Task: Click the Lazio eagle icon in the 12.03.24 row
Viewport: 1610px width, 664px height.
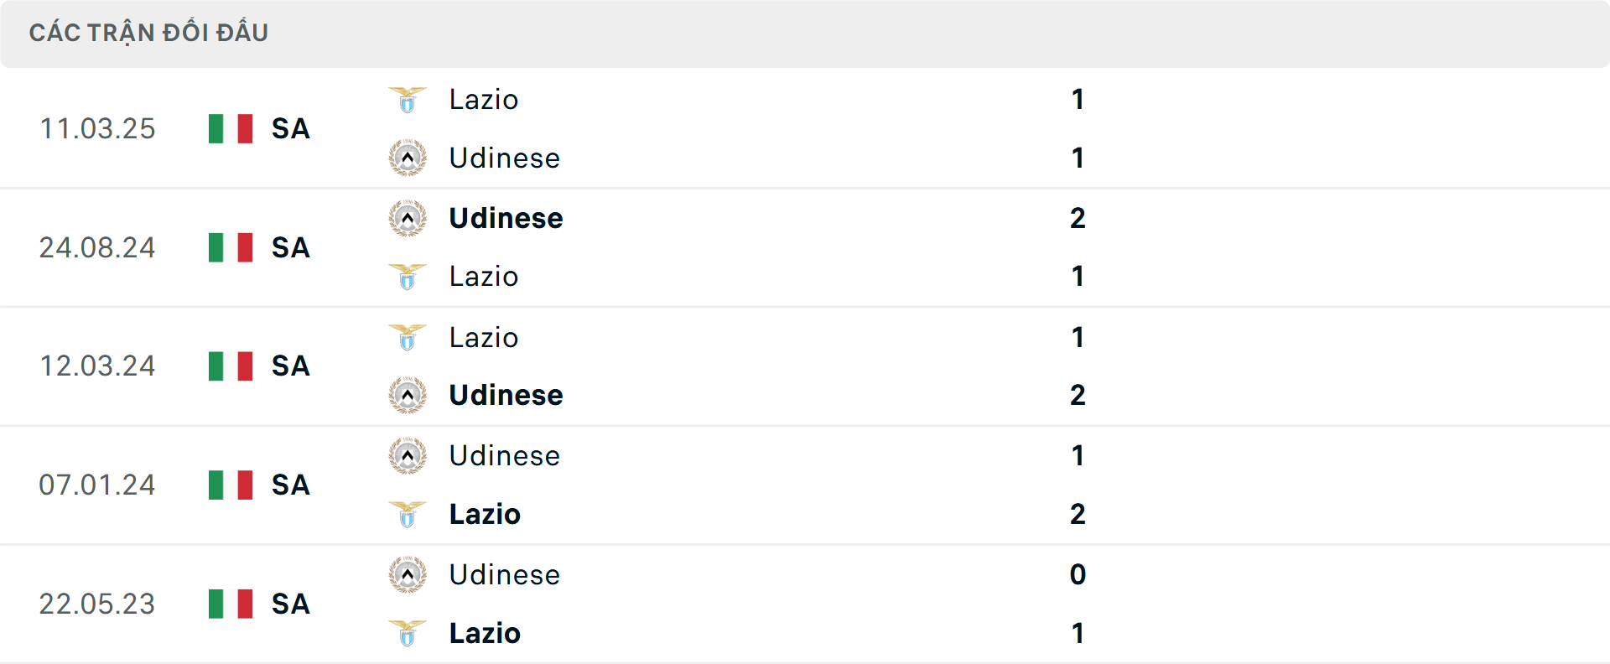Action: 408,337
